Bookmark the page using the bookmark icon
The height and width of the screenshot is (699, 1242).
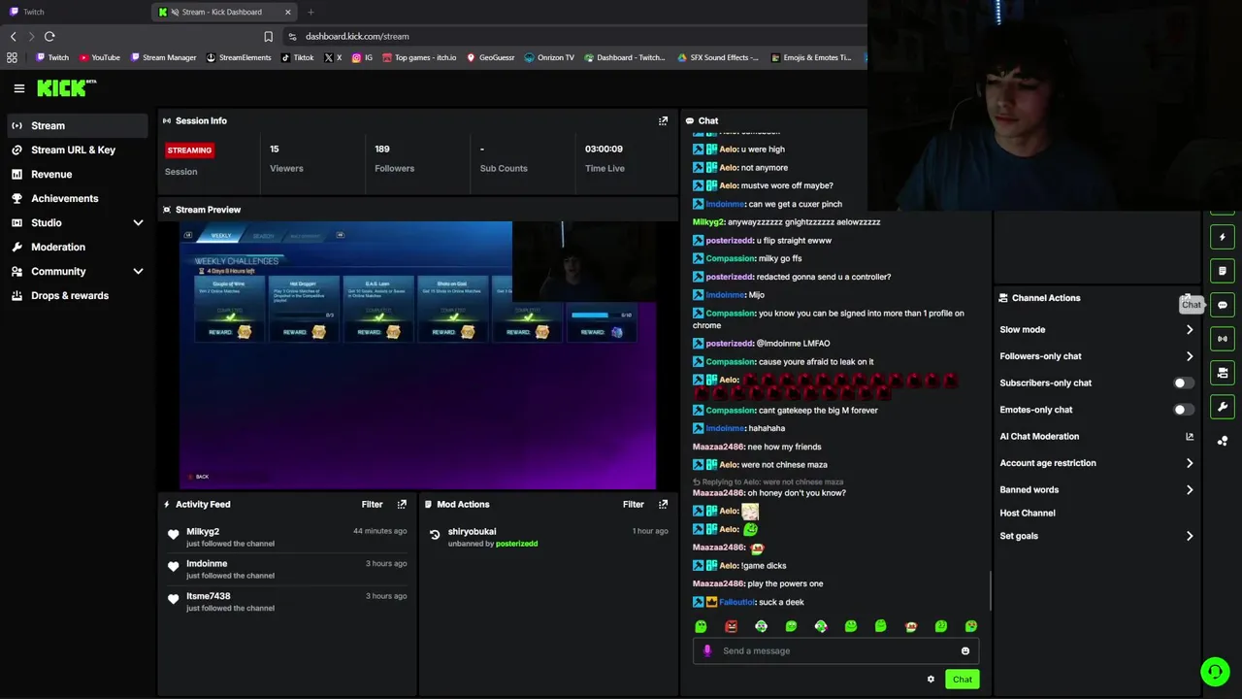click(x=268, y=37)
